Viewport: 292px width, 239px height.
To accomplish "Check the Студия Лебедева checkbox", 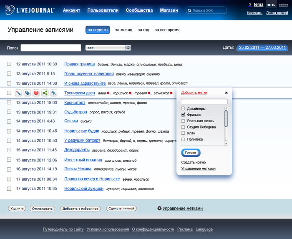I will (x=183, y=127).
